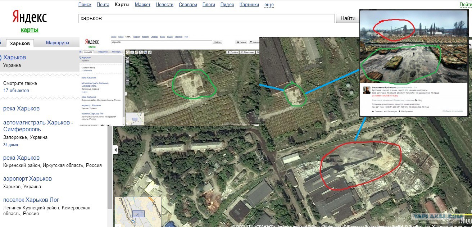Image resolution: width=472 pixels, height=227 pixels.
Task: Select the Мои карты tab in inset screenshot
Action: [x=117, y=52]
